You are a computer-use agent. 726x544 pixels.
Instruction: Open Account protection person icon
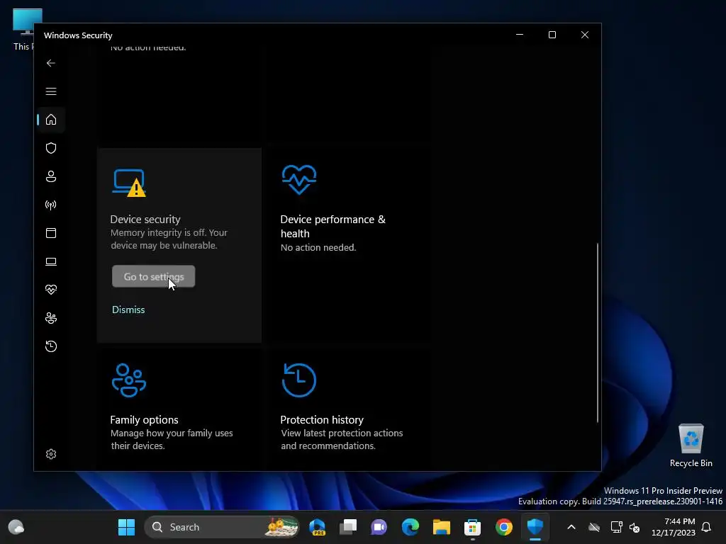point(51,176)
